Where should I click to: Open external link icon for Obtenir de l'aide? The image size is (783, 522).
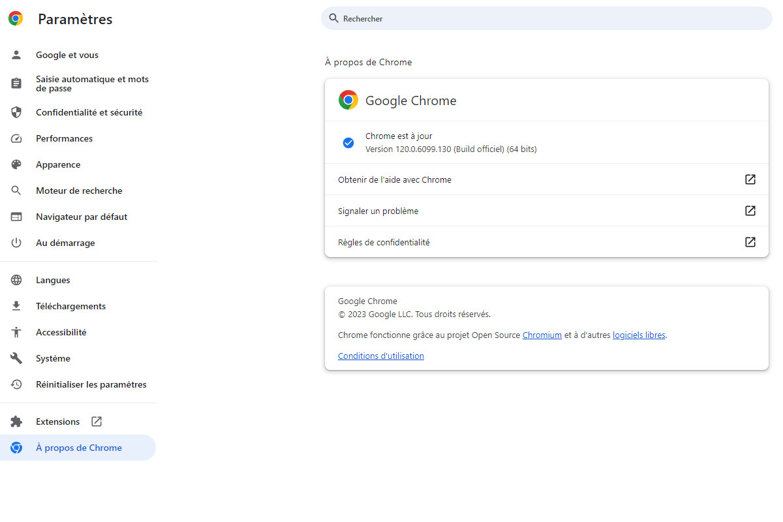coord(750,179)
